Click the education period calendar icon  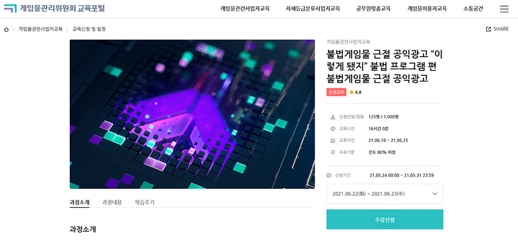click(x=333, y=140)
